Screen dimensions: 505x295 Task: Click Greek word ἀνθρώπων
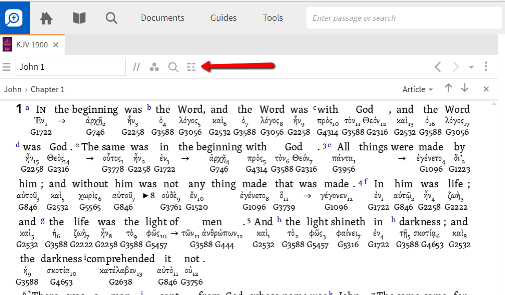(x=222, y=234)
